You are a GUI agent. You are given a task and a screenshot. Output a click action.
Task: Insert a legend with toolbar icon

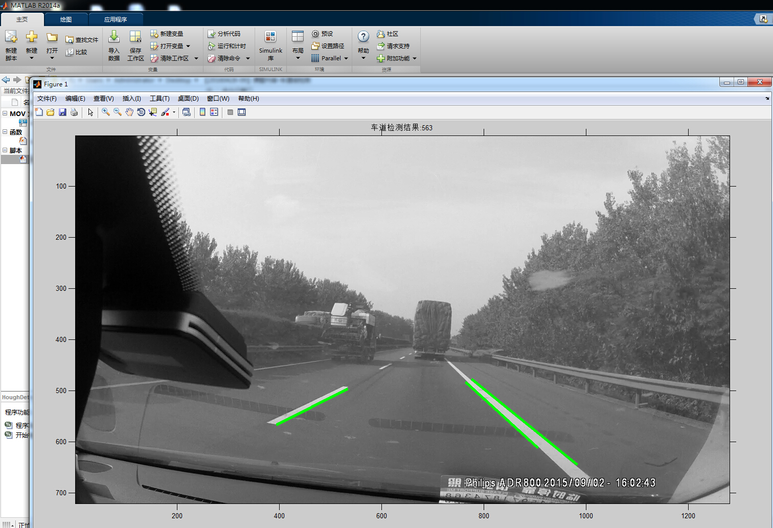(x=214, y=112)
